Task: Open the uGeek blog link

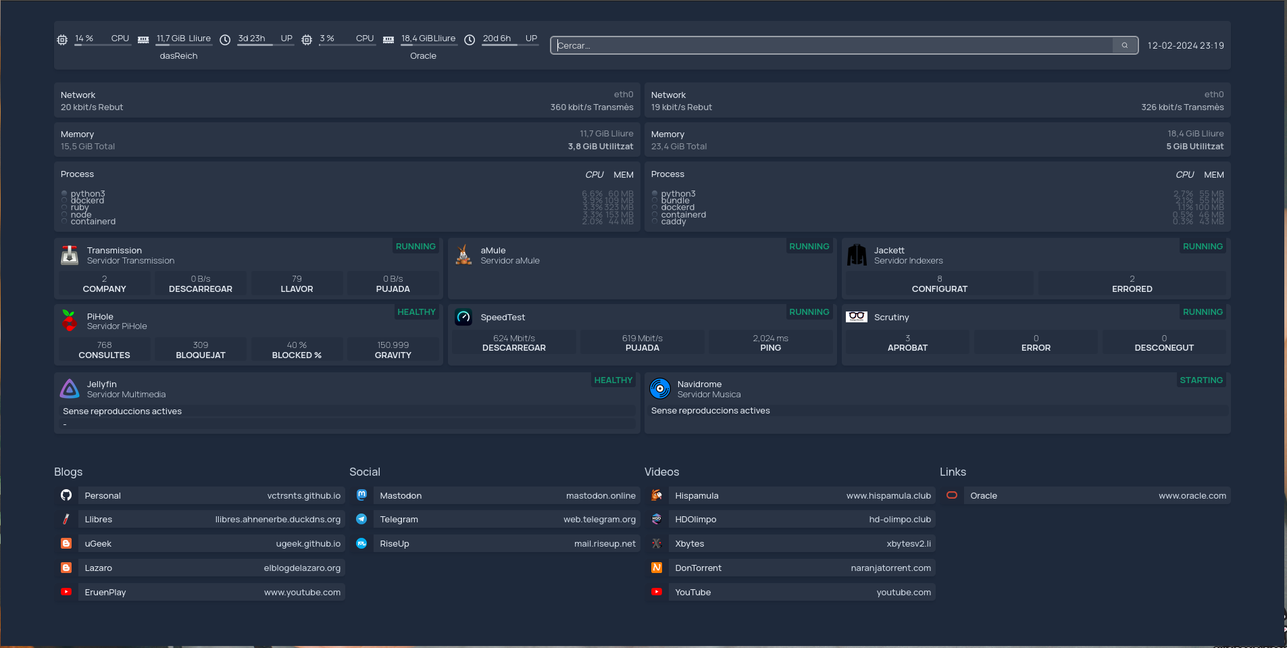Action: pos(211,544)
